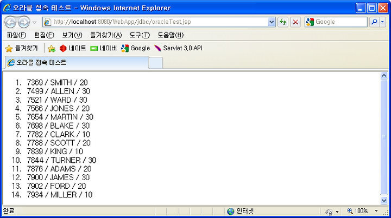Click the row 7698 / BLAKE / 30
The height and width of the screenshot is (218, 391).
(x=58, y=125)
